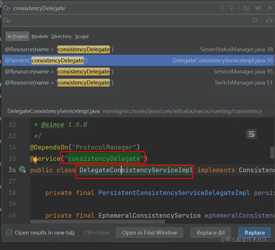Switch to Directory scope tab
This screenshot has height=250, width=275.
(62, 36)
